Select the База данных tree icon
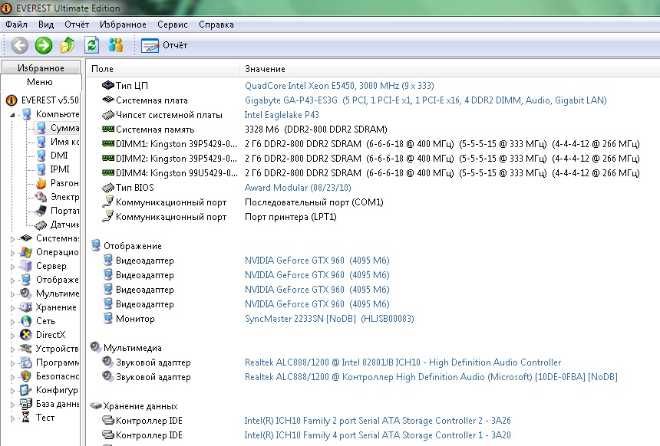660x446 pixels. click(x=26, y=404)
